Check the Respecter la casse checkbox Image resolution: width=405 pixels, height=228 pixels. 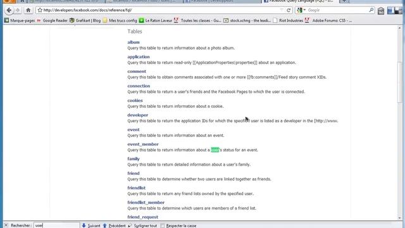[x=162, y=225]
